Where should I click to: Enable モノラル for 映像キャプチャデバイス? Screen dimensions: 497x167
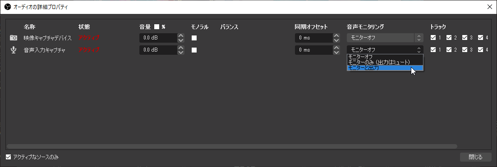coord(194,38)
